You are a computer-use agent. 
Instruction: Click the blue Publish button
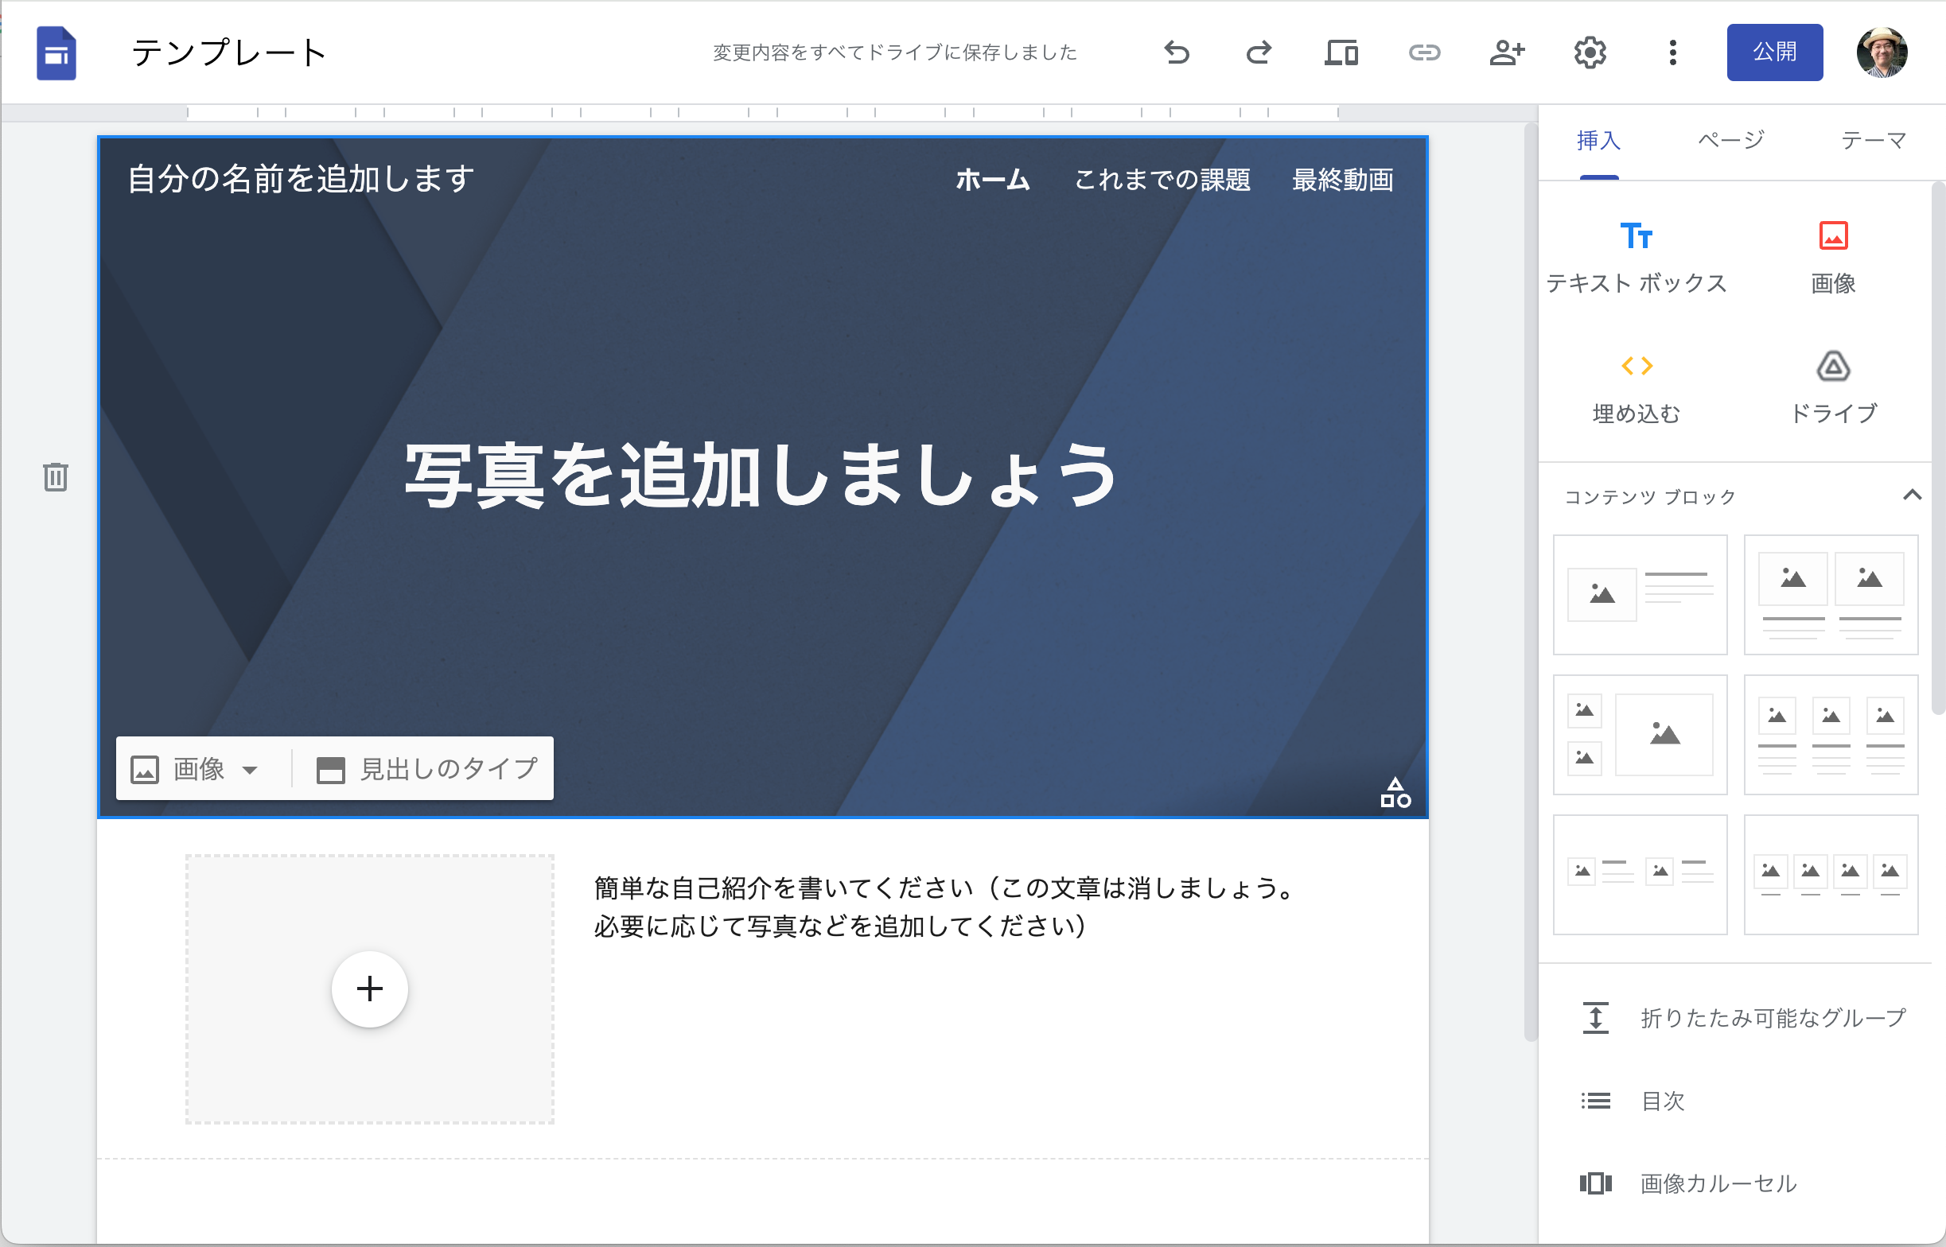tap(1774, 52)
